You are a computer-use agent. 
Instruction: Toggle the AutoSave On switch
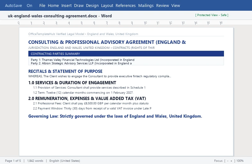click(29, 5)
